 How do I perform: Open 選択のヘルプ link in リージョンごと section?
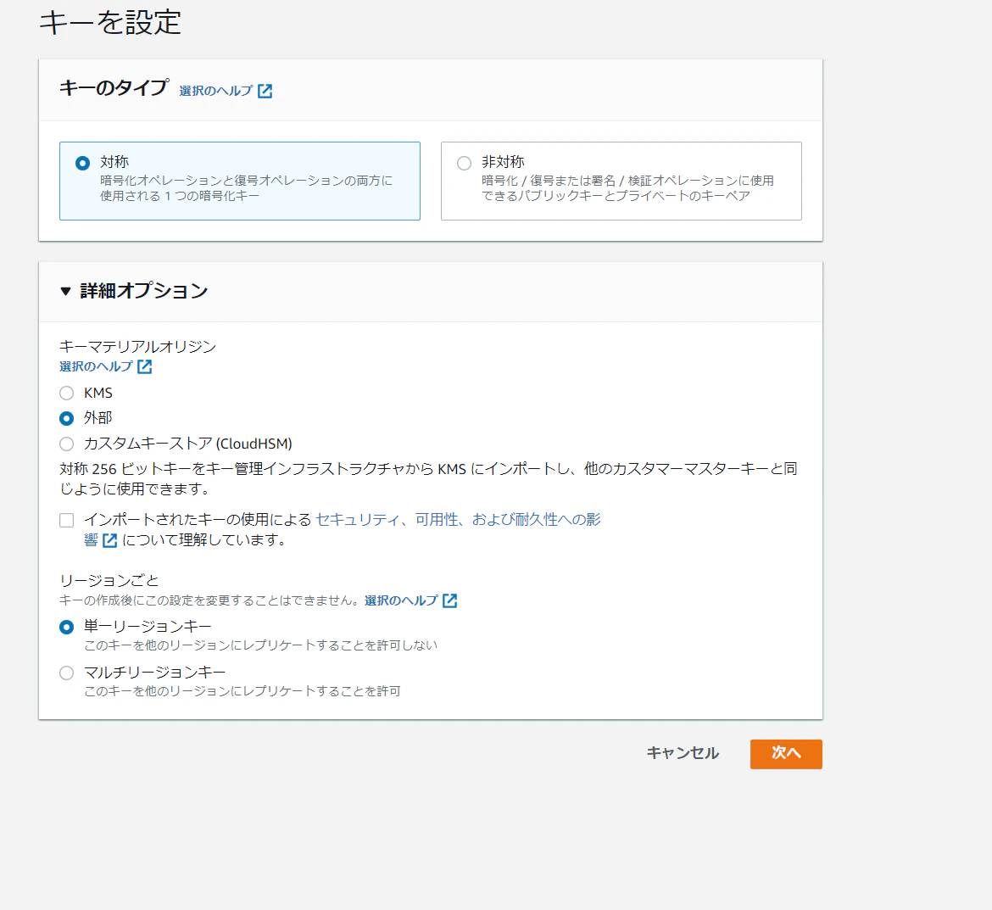(401, 600)
